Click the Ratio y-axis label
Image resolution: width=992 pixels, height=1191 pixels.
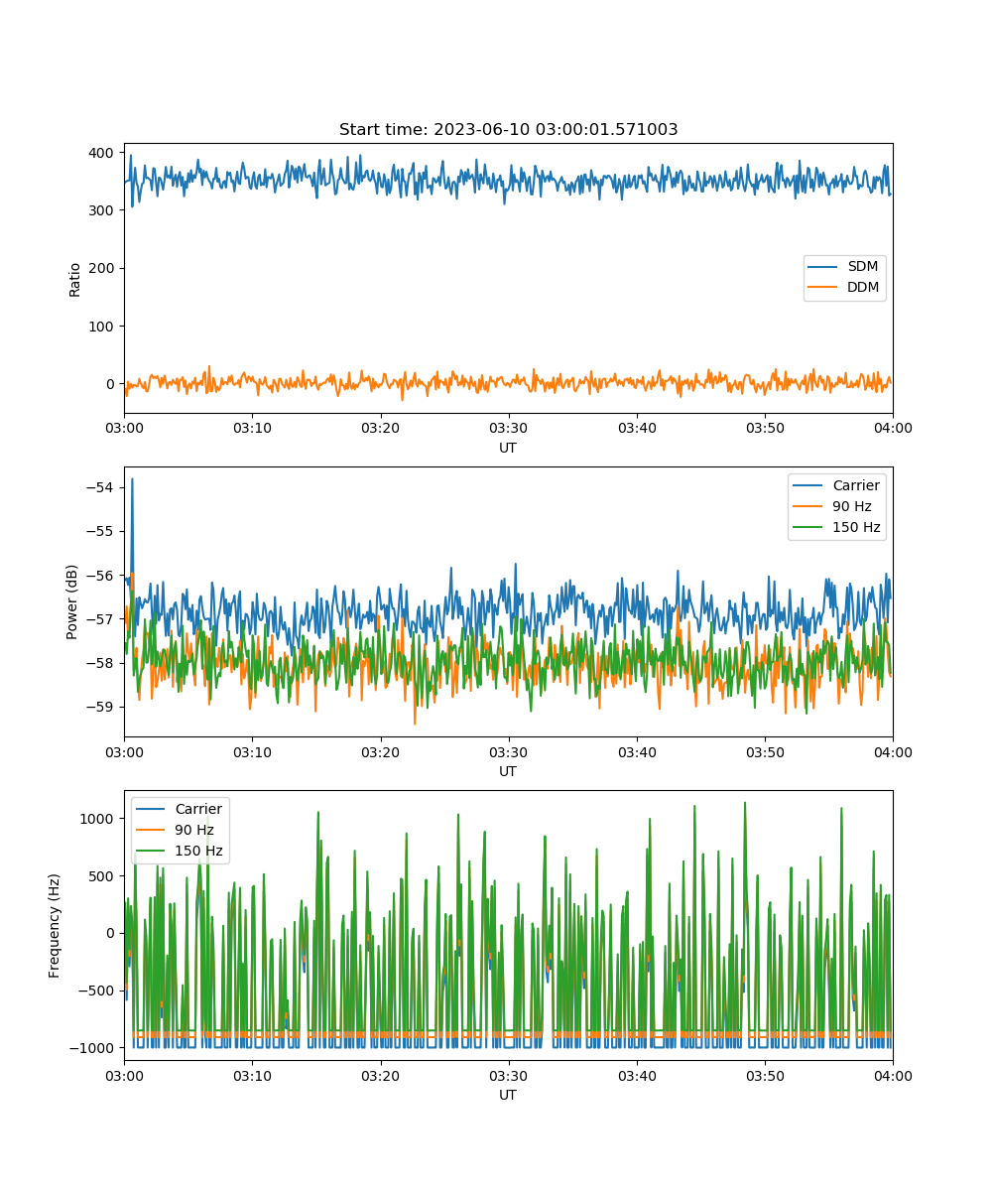click(75, 278)
